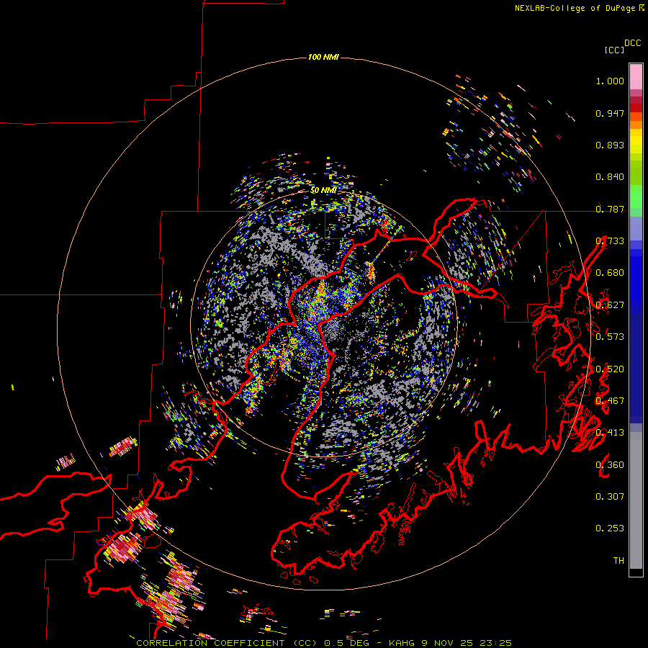Click the 0.947 scale value

point(610,113)
